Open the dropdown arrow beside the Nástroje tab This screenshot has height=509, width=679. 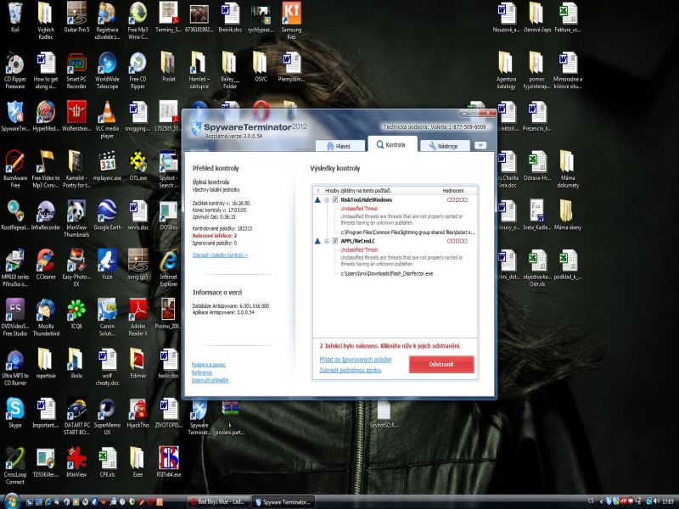[x=480, y=145]
